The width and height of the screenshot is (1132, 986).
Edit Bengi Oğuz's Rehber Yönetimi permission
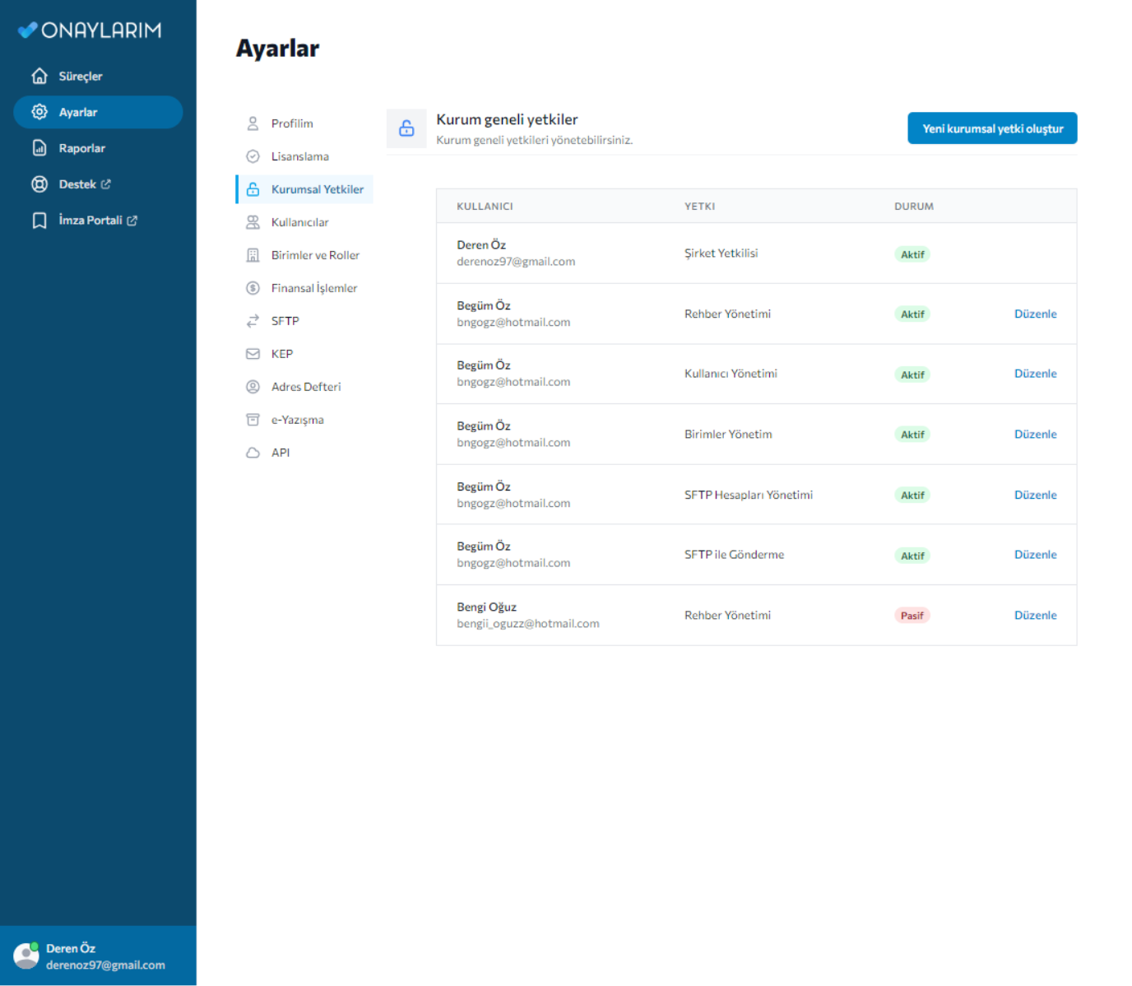pyautogui.click(x=1035, y=615)
